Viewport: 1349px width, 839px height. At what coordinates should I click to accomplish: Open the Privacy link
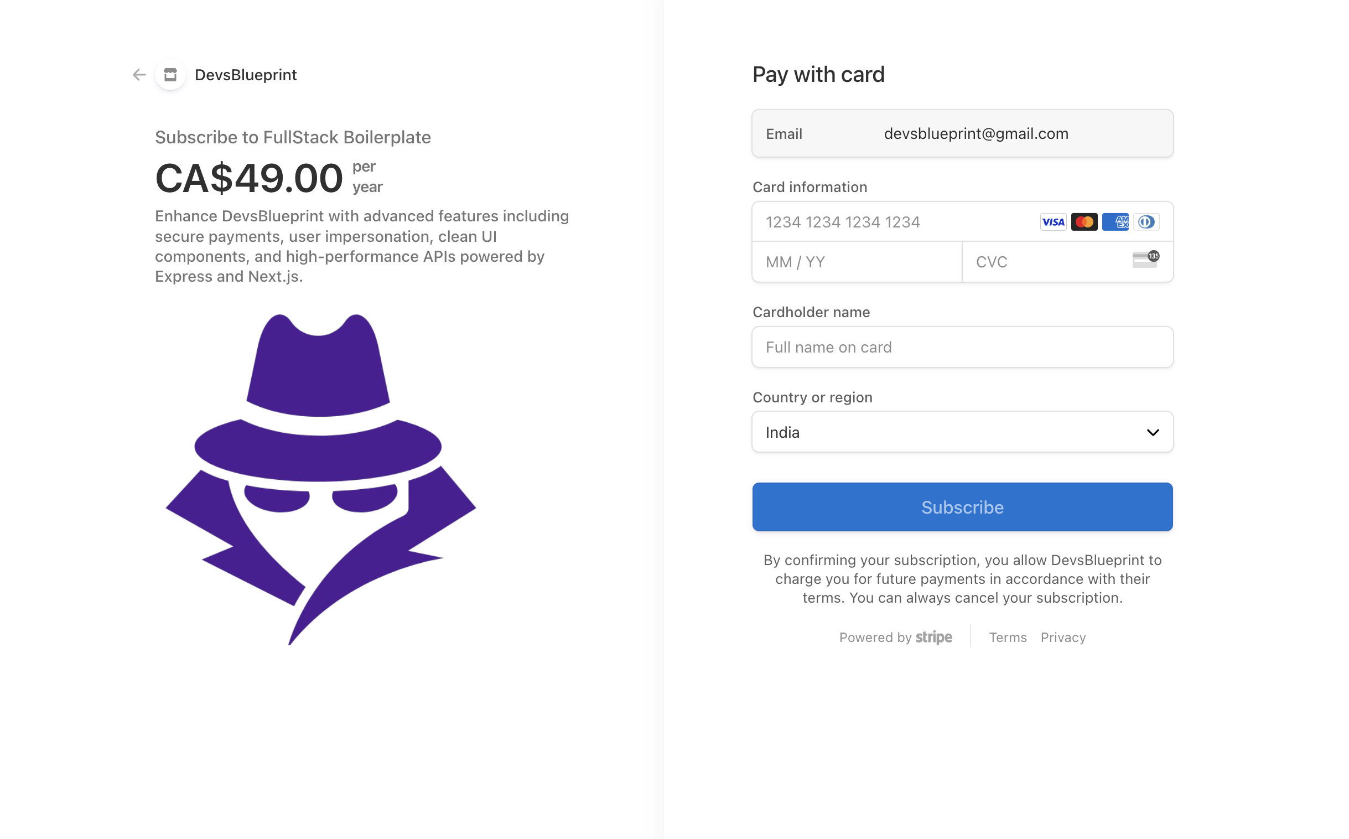point(1063,637)
